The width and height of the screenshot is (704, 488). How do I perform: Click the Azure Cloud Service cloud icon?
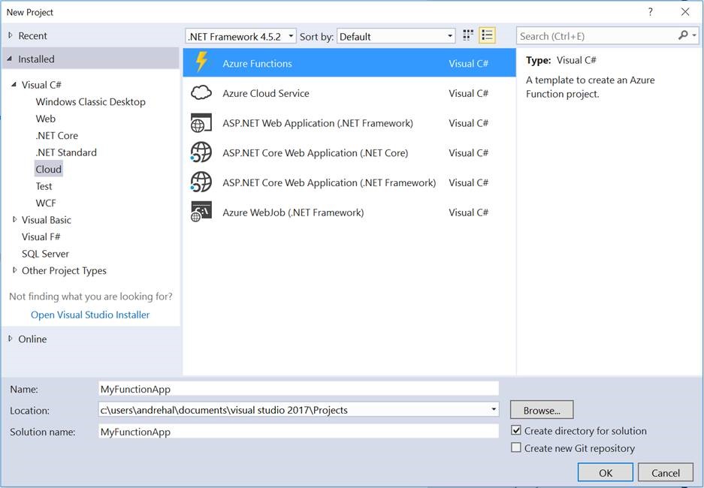[201, 93]
